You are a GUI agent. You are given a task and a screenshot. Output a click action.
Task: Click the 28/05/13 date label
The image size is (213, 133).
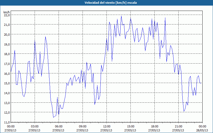[202, 130]
